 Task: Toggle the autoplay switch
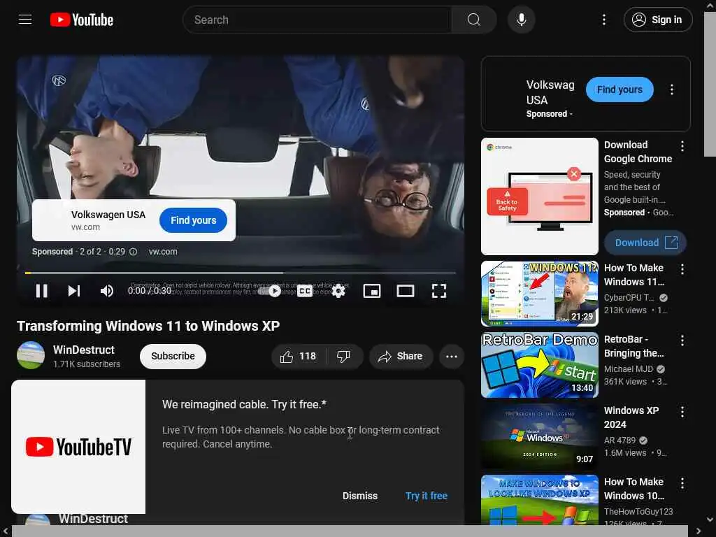(269, 291)
